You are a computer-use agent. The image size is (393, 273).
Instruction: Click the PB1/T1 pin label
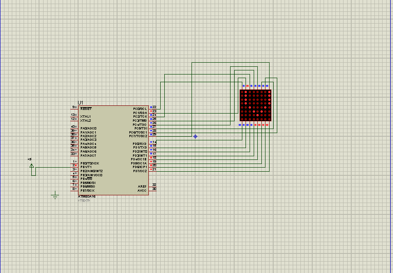[x=86, y=167]
